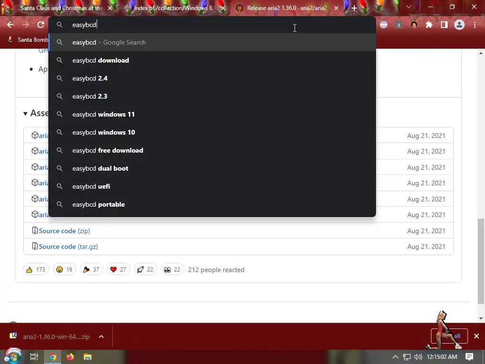The width and height of the screenshot is (485, 364).
Task: Click the round face extension icon
Action: click(414, 25)
